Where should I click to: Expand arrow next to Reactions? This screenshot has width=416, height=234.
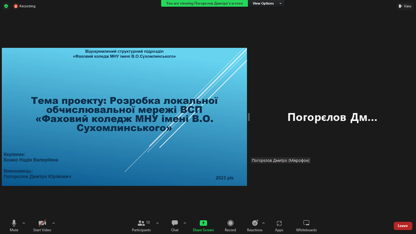(264, 223)
